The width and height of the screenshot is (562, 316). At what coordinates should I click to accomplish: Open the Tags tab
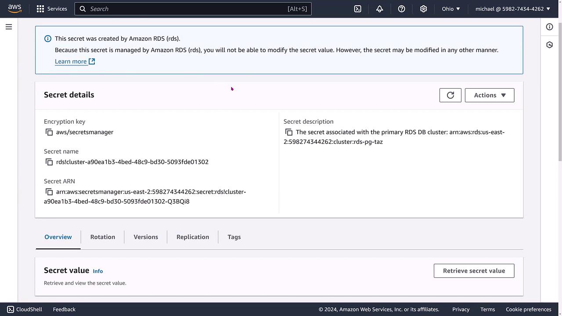[x=234, y=237]
